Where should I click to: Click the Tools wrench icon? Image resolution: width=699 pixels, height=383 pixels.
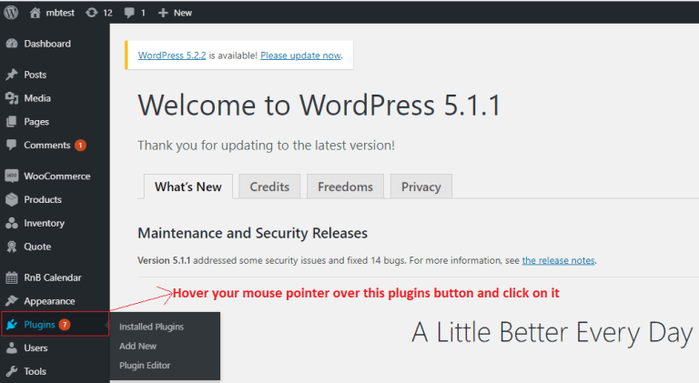pos(12,371)
